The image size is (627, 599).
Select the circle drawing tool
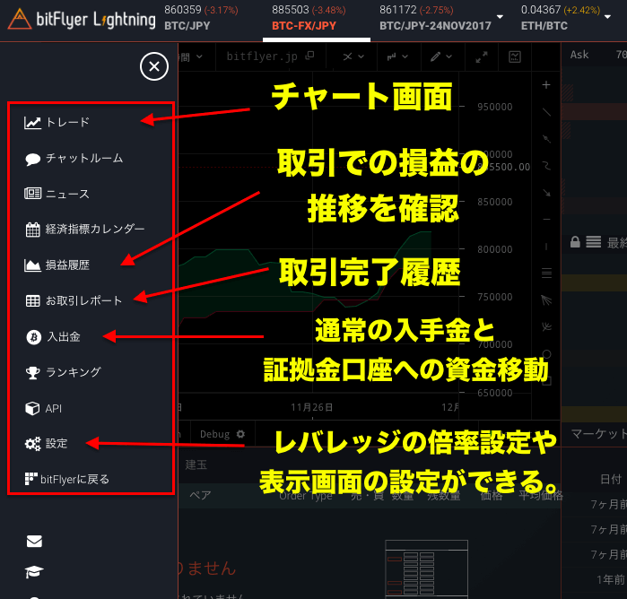point(546,354)
